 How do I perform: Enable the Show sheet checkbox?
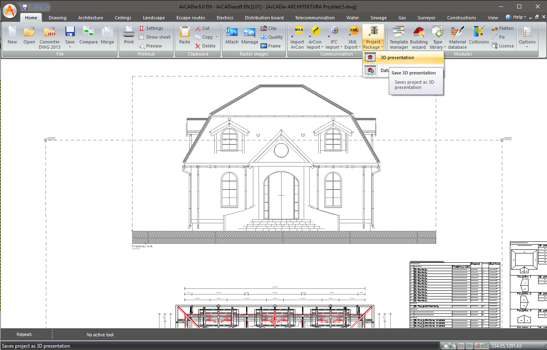click(x=142, y=37)
